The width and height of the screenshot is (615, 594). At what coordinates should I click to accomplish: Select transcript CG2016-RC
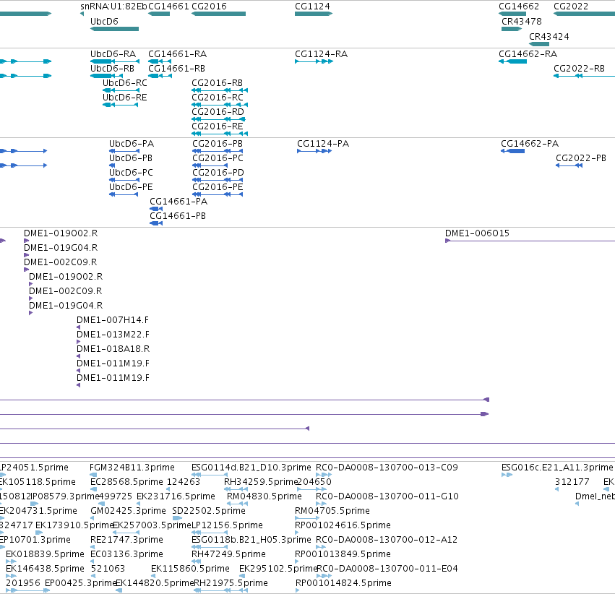[218, 98]
